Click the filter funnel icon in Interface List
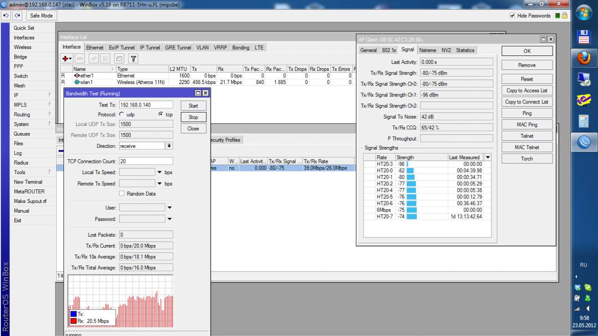Image resolution: width=598 pixels, height=336 pixels. pos(133,58)
